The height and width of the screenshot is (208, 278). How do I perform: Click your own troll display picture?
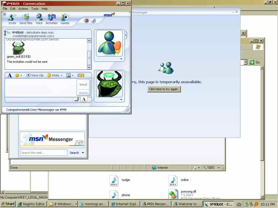[109, 84]
